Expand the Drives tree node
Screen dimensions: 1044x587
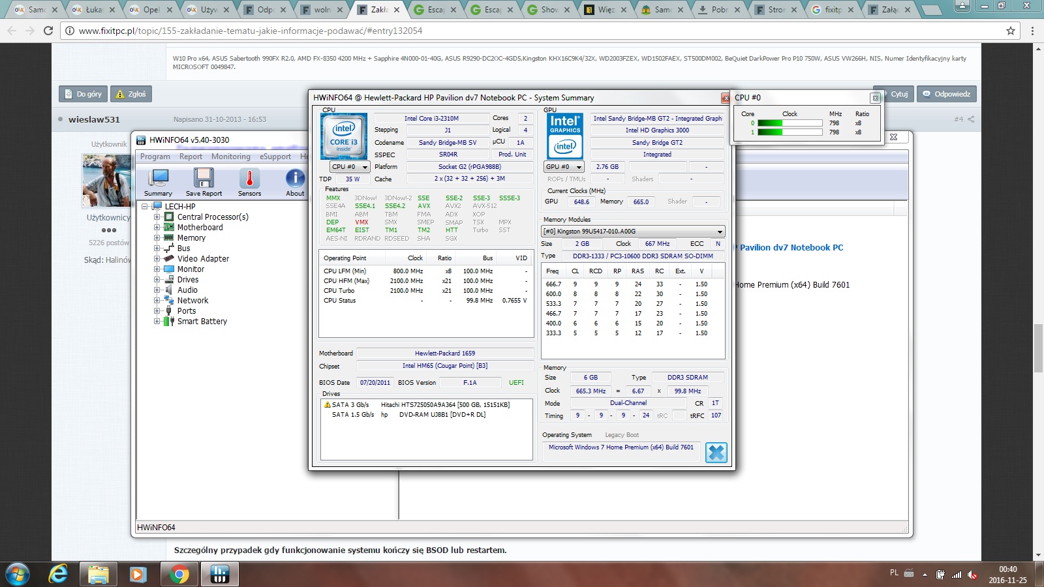pos(157,280)
